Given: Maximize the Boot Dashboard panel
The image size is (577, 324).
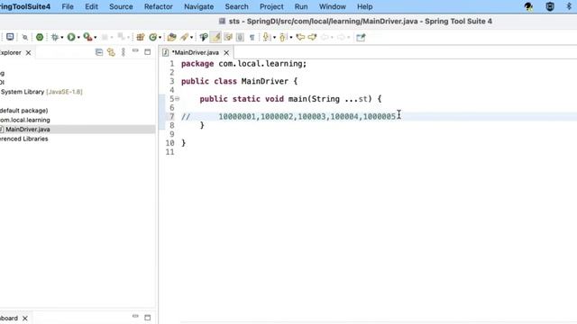Looking at the screenshot, I should (x=148, y=318).
